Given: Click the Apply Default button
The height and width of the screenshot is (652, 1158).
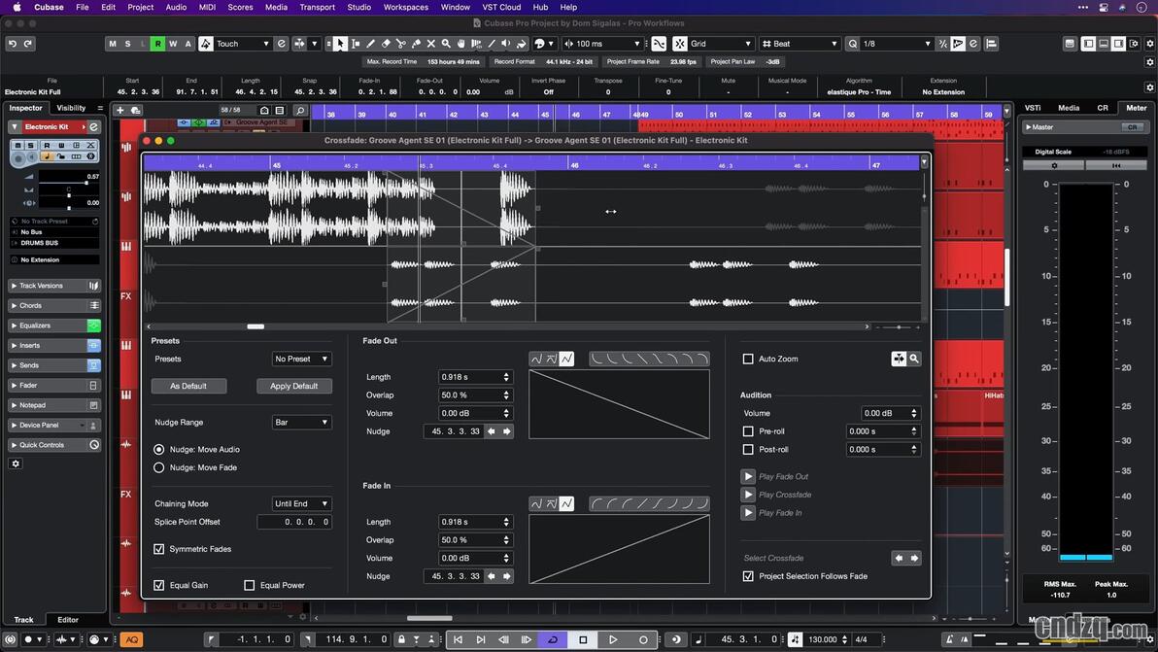Looking at the screenshot, I should tap(294, 386).
